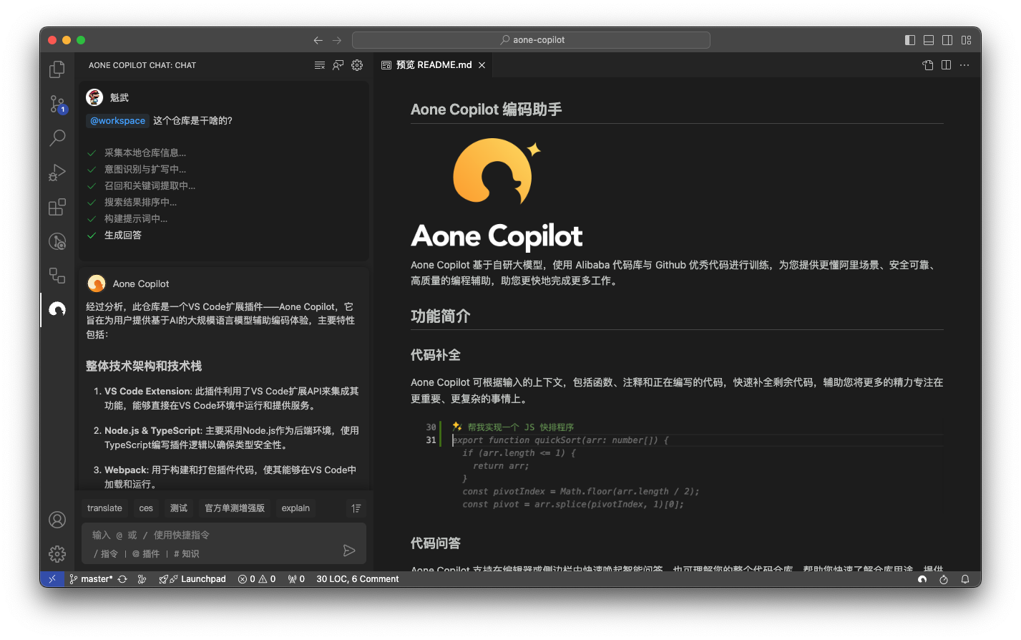Click the # 知识 shortcut in chat input
Image resolution: width=1021 pixels, height=640 pixels.
point(187,553)
